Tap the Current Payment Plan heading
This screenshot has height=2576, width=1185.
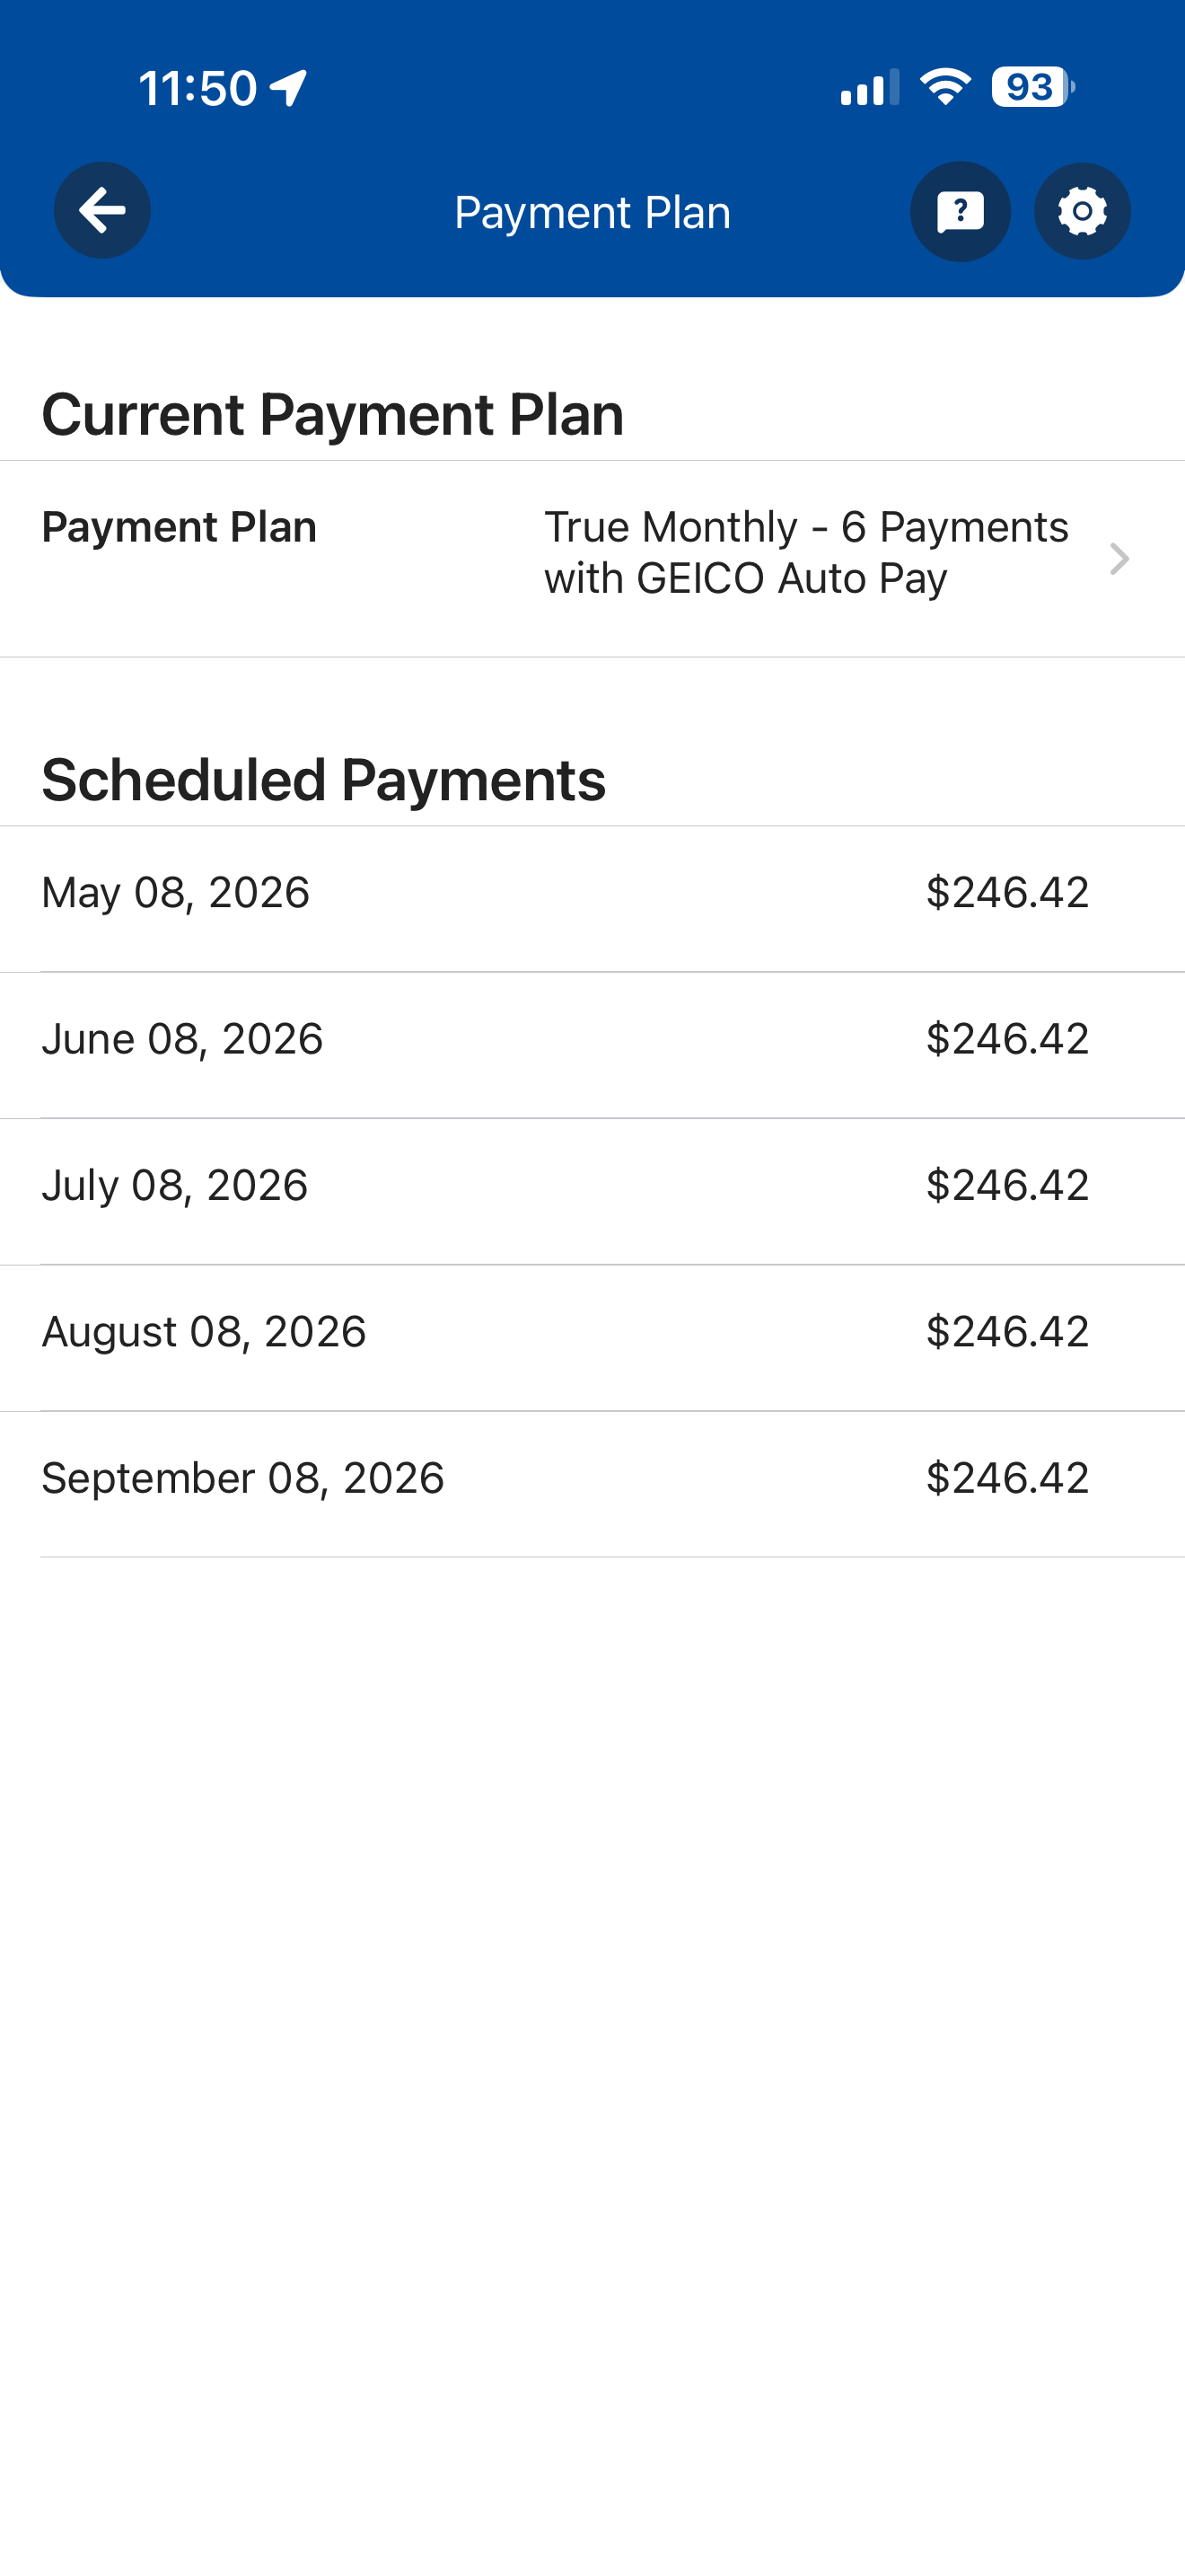click(x=333, y=414)
